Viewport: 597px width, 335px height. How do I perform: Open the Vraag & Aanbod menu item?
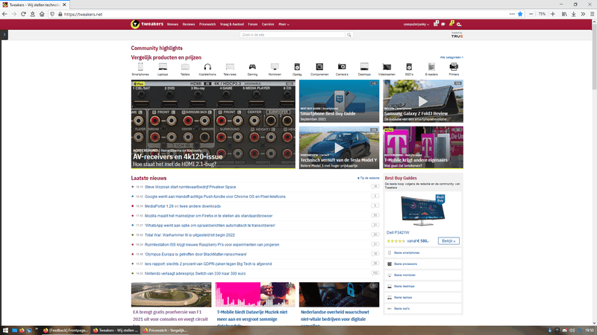pos(232,25)
